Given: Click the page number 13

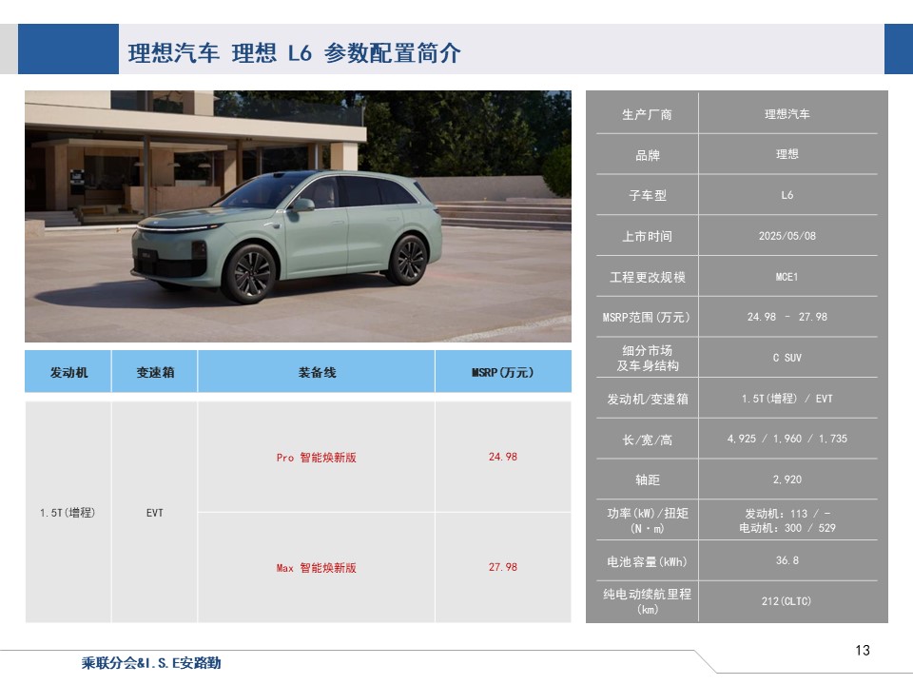Looking at the screenshot, I should click(x=863, y=650).
